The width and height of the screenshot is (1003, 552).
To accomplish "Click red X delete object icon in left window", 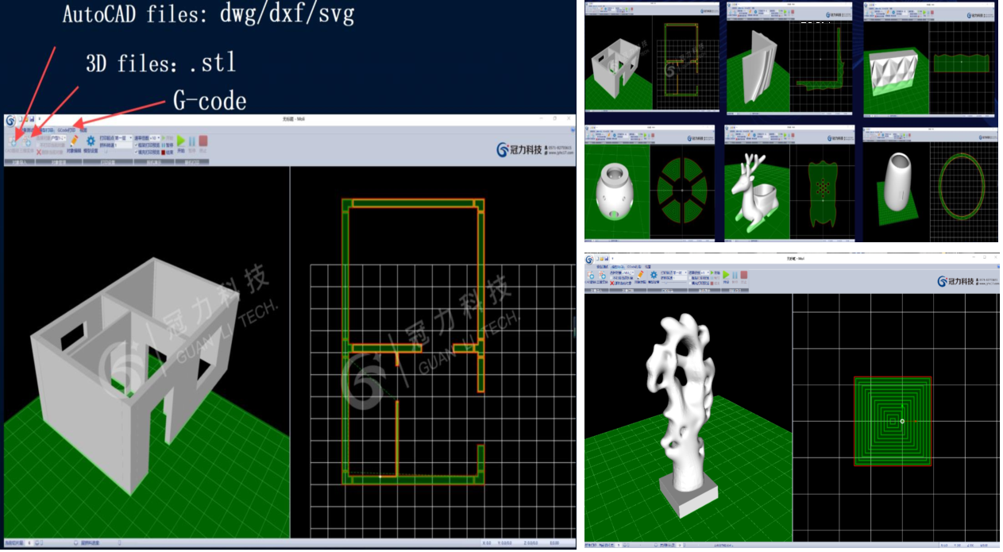I will tap(39, 152).
